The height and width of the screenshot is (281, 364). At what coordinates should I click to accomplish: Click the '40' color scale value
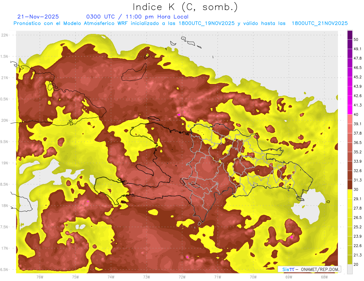pyautogui.click(x=356, y=114)
